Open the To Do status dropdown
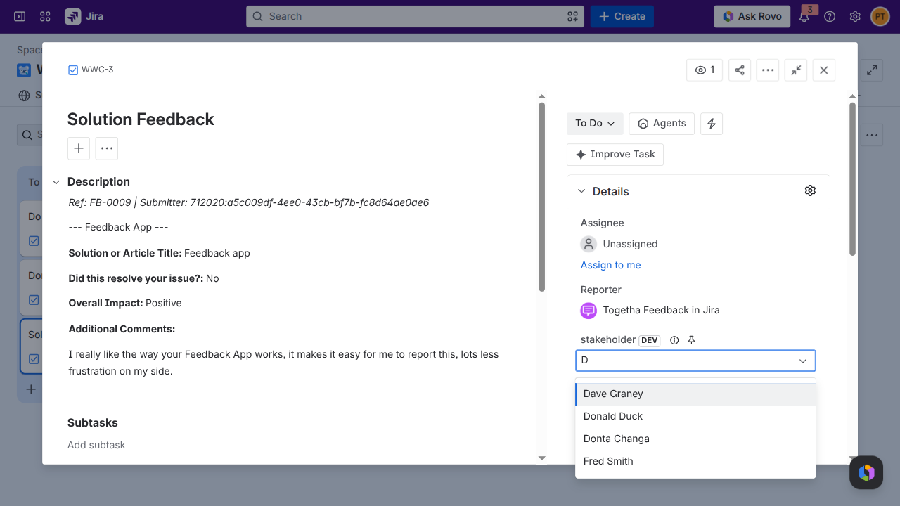The height and width of the screenshot is (506, 900). [595, 124]
